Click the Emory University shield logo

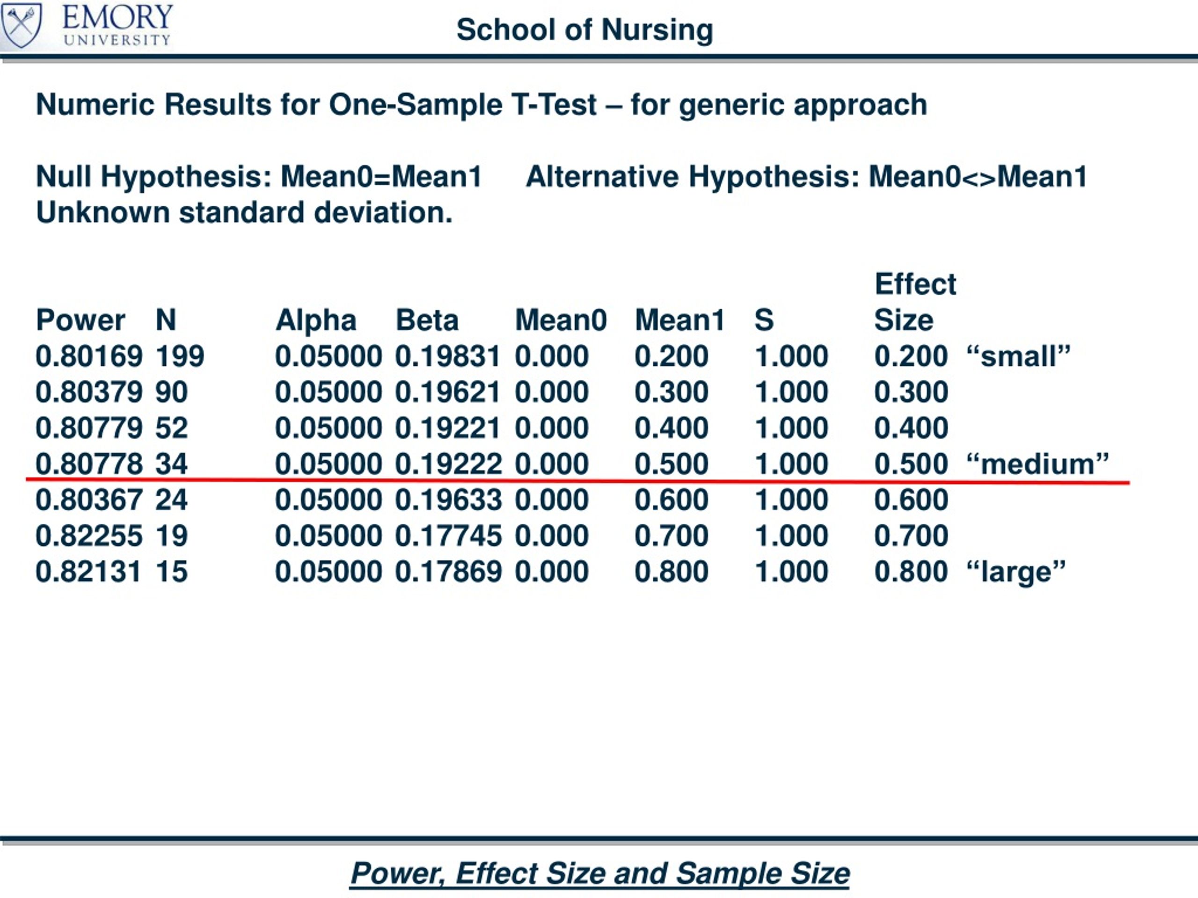coord(22,24)
